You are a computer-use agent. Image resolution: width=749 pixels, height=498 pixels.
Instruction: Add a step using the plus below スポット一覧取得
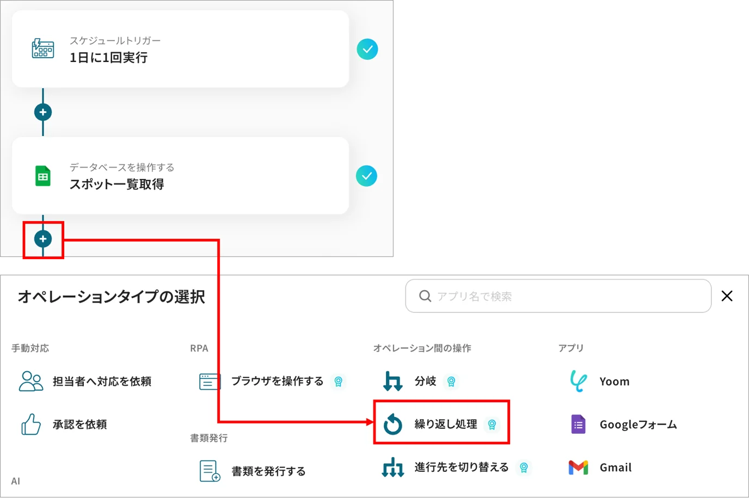tap(43, 239)
